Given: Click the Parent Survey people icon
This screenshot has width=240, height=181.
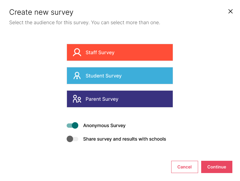Looking at the screenshot, I should [x=77, y=99].
